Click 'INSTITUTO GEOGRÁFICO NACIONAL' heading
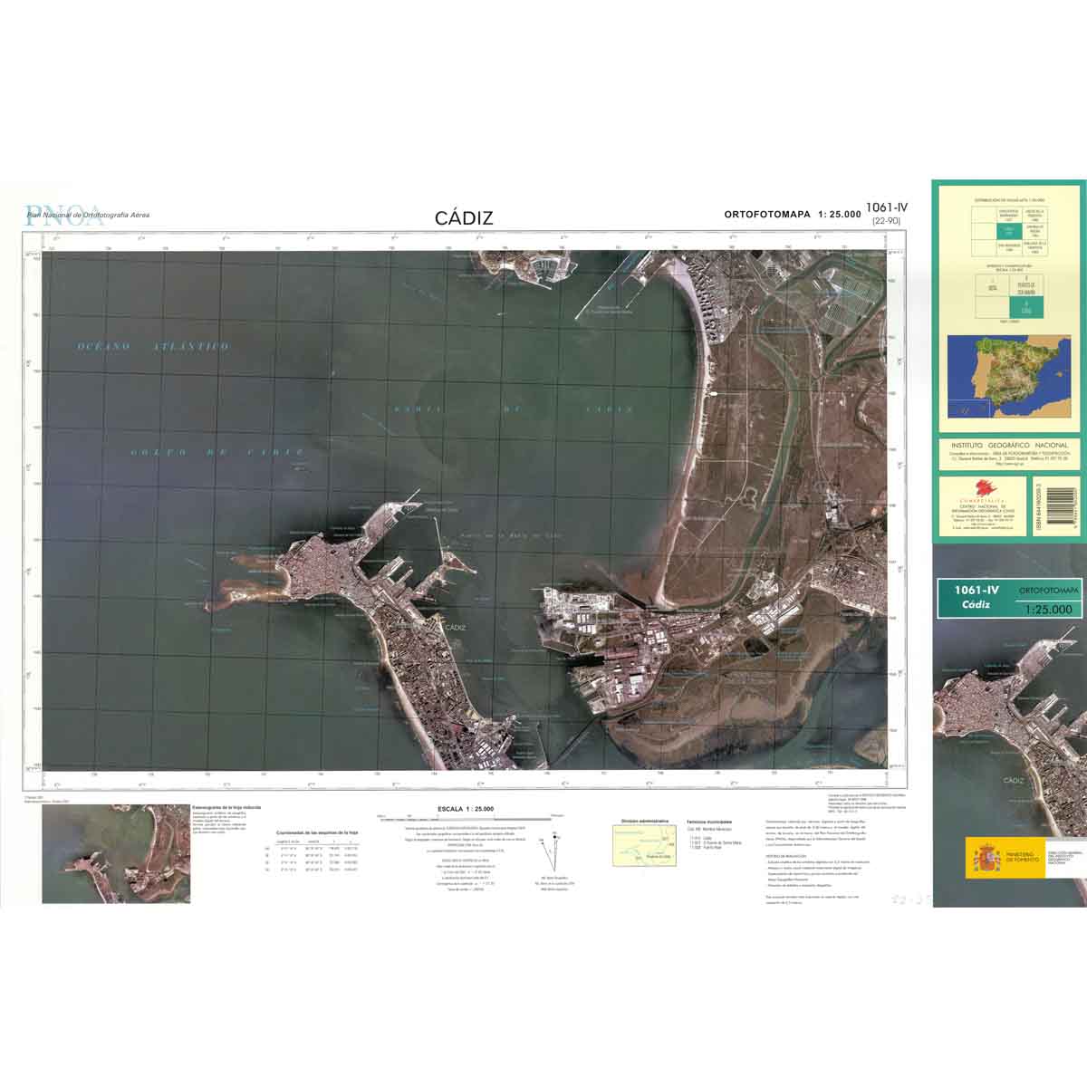The image size is (1087, 1087). tap(1009, 445)
